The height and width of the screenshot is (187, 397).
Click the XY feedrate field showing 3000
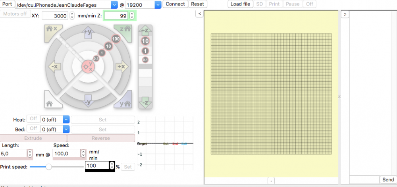tap(55, 16)
